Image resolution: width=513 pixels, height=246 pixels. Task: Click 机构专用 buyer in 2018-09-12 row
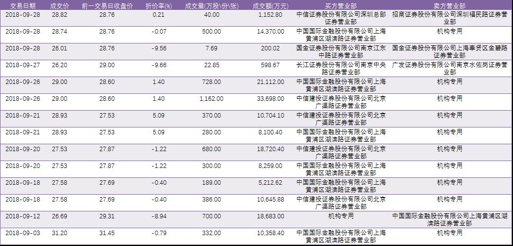(x=341, y=216)
